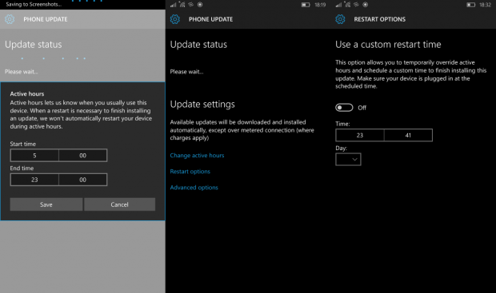The width and height of the screenshot is (496, 293).
Task: Select the End time minutes field
Action: pos(83,180)
